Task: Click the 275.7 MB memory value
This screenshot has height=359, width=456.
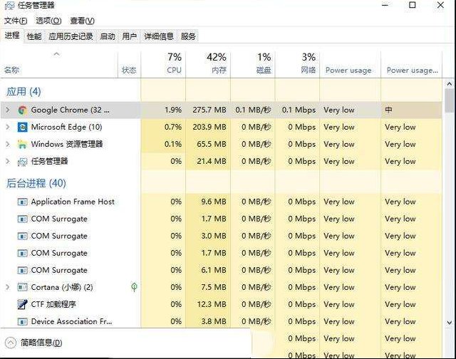Action: [209, 110]
